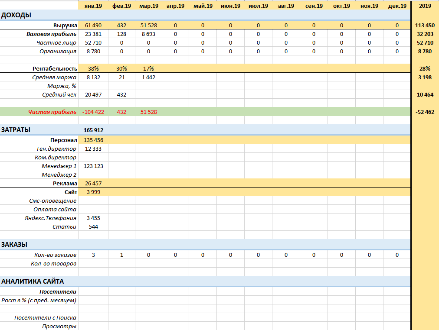Select the Кол-во заказов row label
The width and height of the screenshot is (439, 330).
(x=56, y=255)
